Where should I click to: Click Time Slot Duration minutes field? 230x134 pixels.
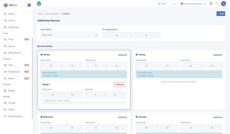[146, 36]
